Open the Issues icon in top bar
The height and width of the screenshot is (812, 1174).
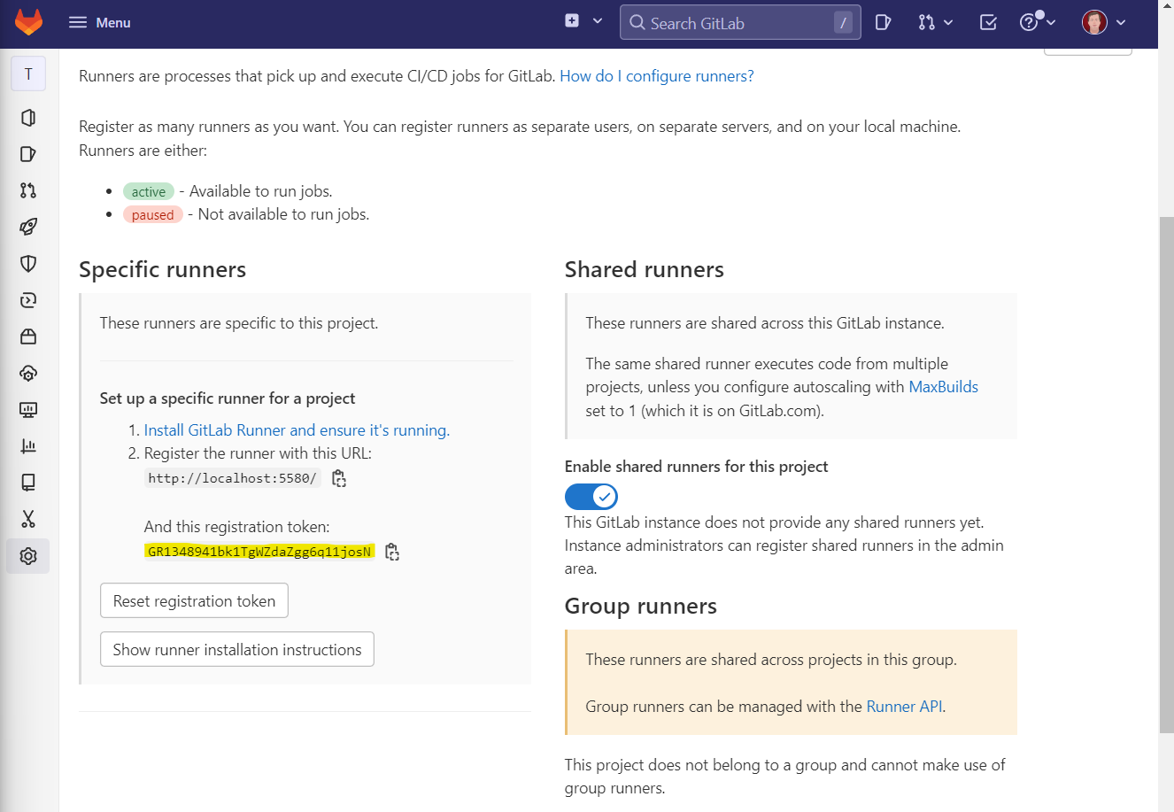(x=883, y=23)
